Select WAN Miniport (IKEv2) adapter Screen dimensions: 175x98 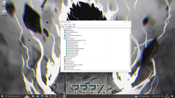click(73, 42)
